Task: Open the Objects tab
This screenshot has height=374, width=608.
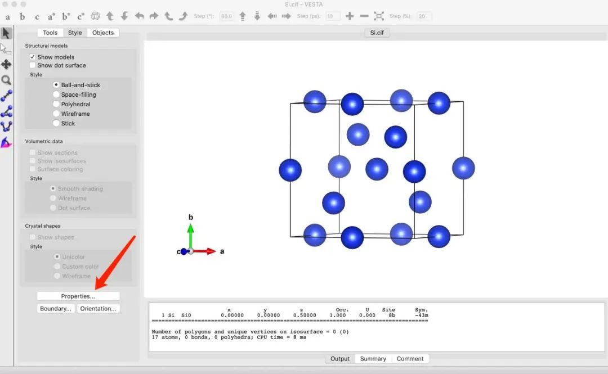Action: [x=103, y=33]
